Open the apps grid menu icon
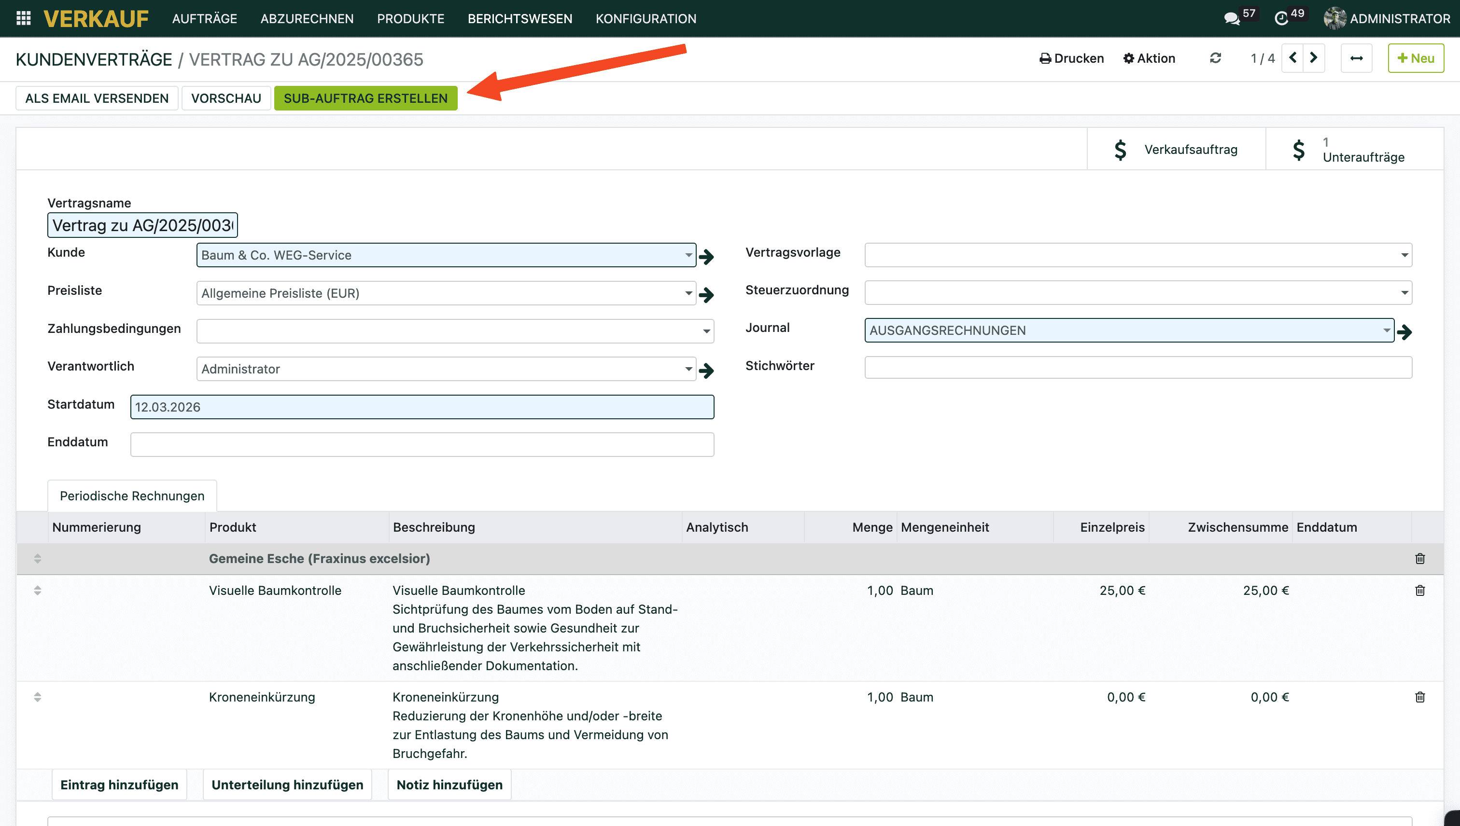The image size is (1460, 826). [x=23, y=18]
